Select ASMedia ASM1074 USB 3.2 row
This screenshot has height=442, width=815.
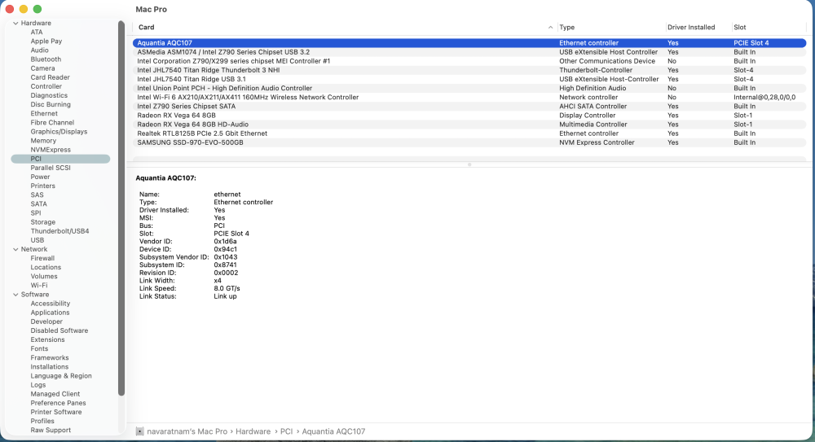(469, 52)
